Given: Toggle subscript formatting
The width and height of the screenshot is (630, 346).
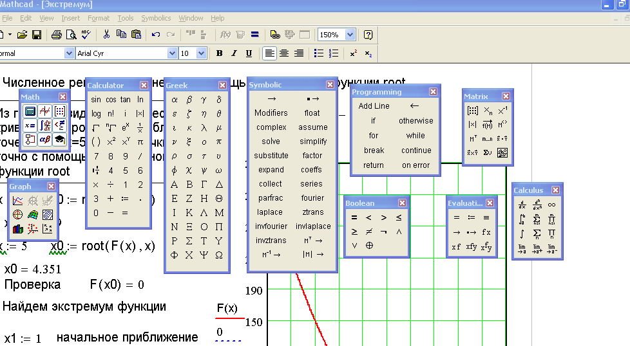Looking at the screenshot, I should point(368,53).
